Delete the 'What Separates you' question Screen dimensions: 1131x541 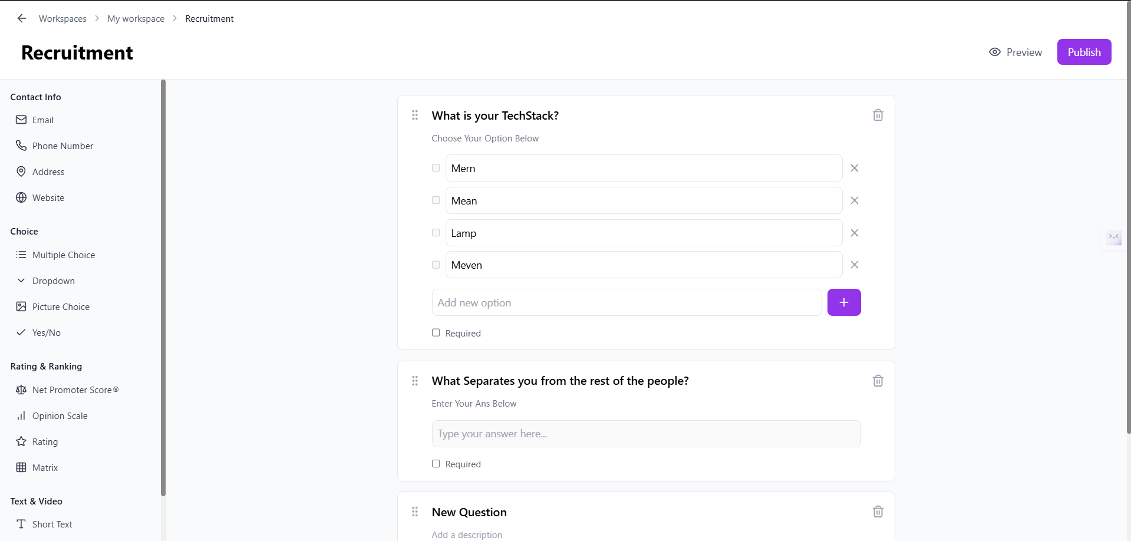(x=878, y=381)
